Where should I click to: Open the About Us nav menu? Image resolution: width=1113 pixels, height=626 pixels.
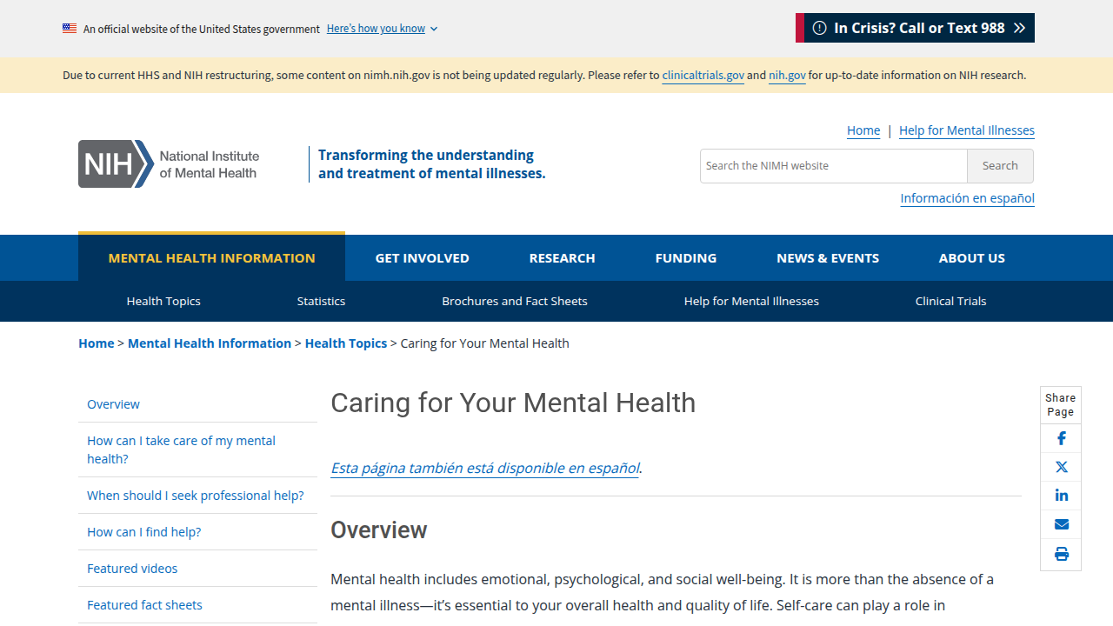pyautogui.click(x=971, y=258)
